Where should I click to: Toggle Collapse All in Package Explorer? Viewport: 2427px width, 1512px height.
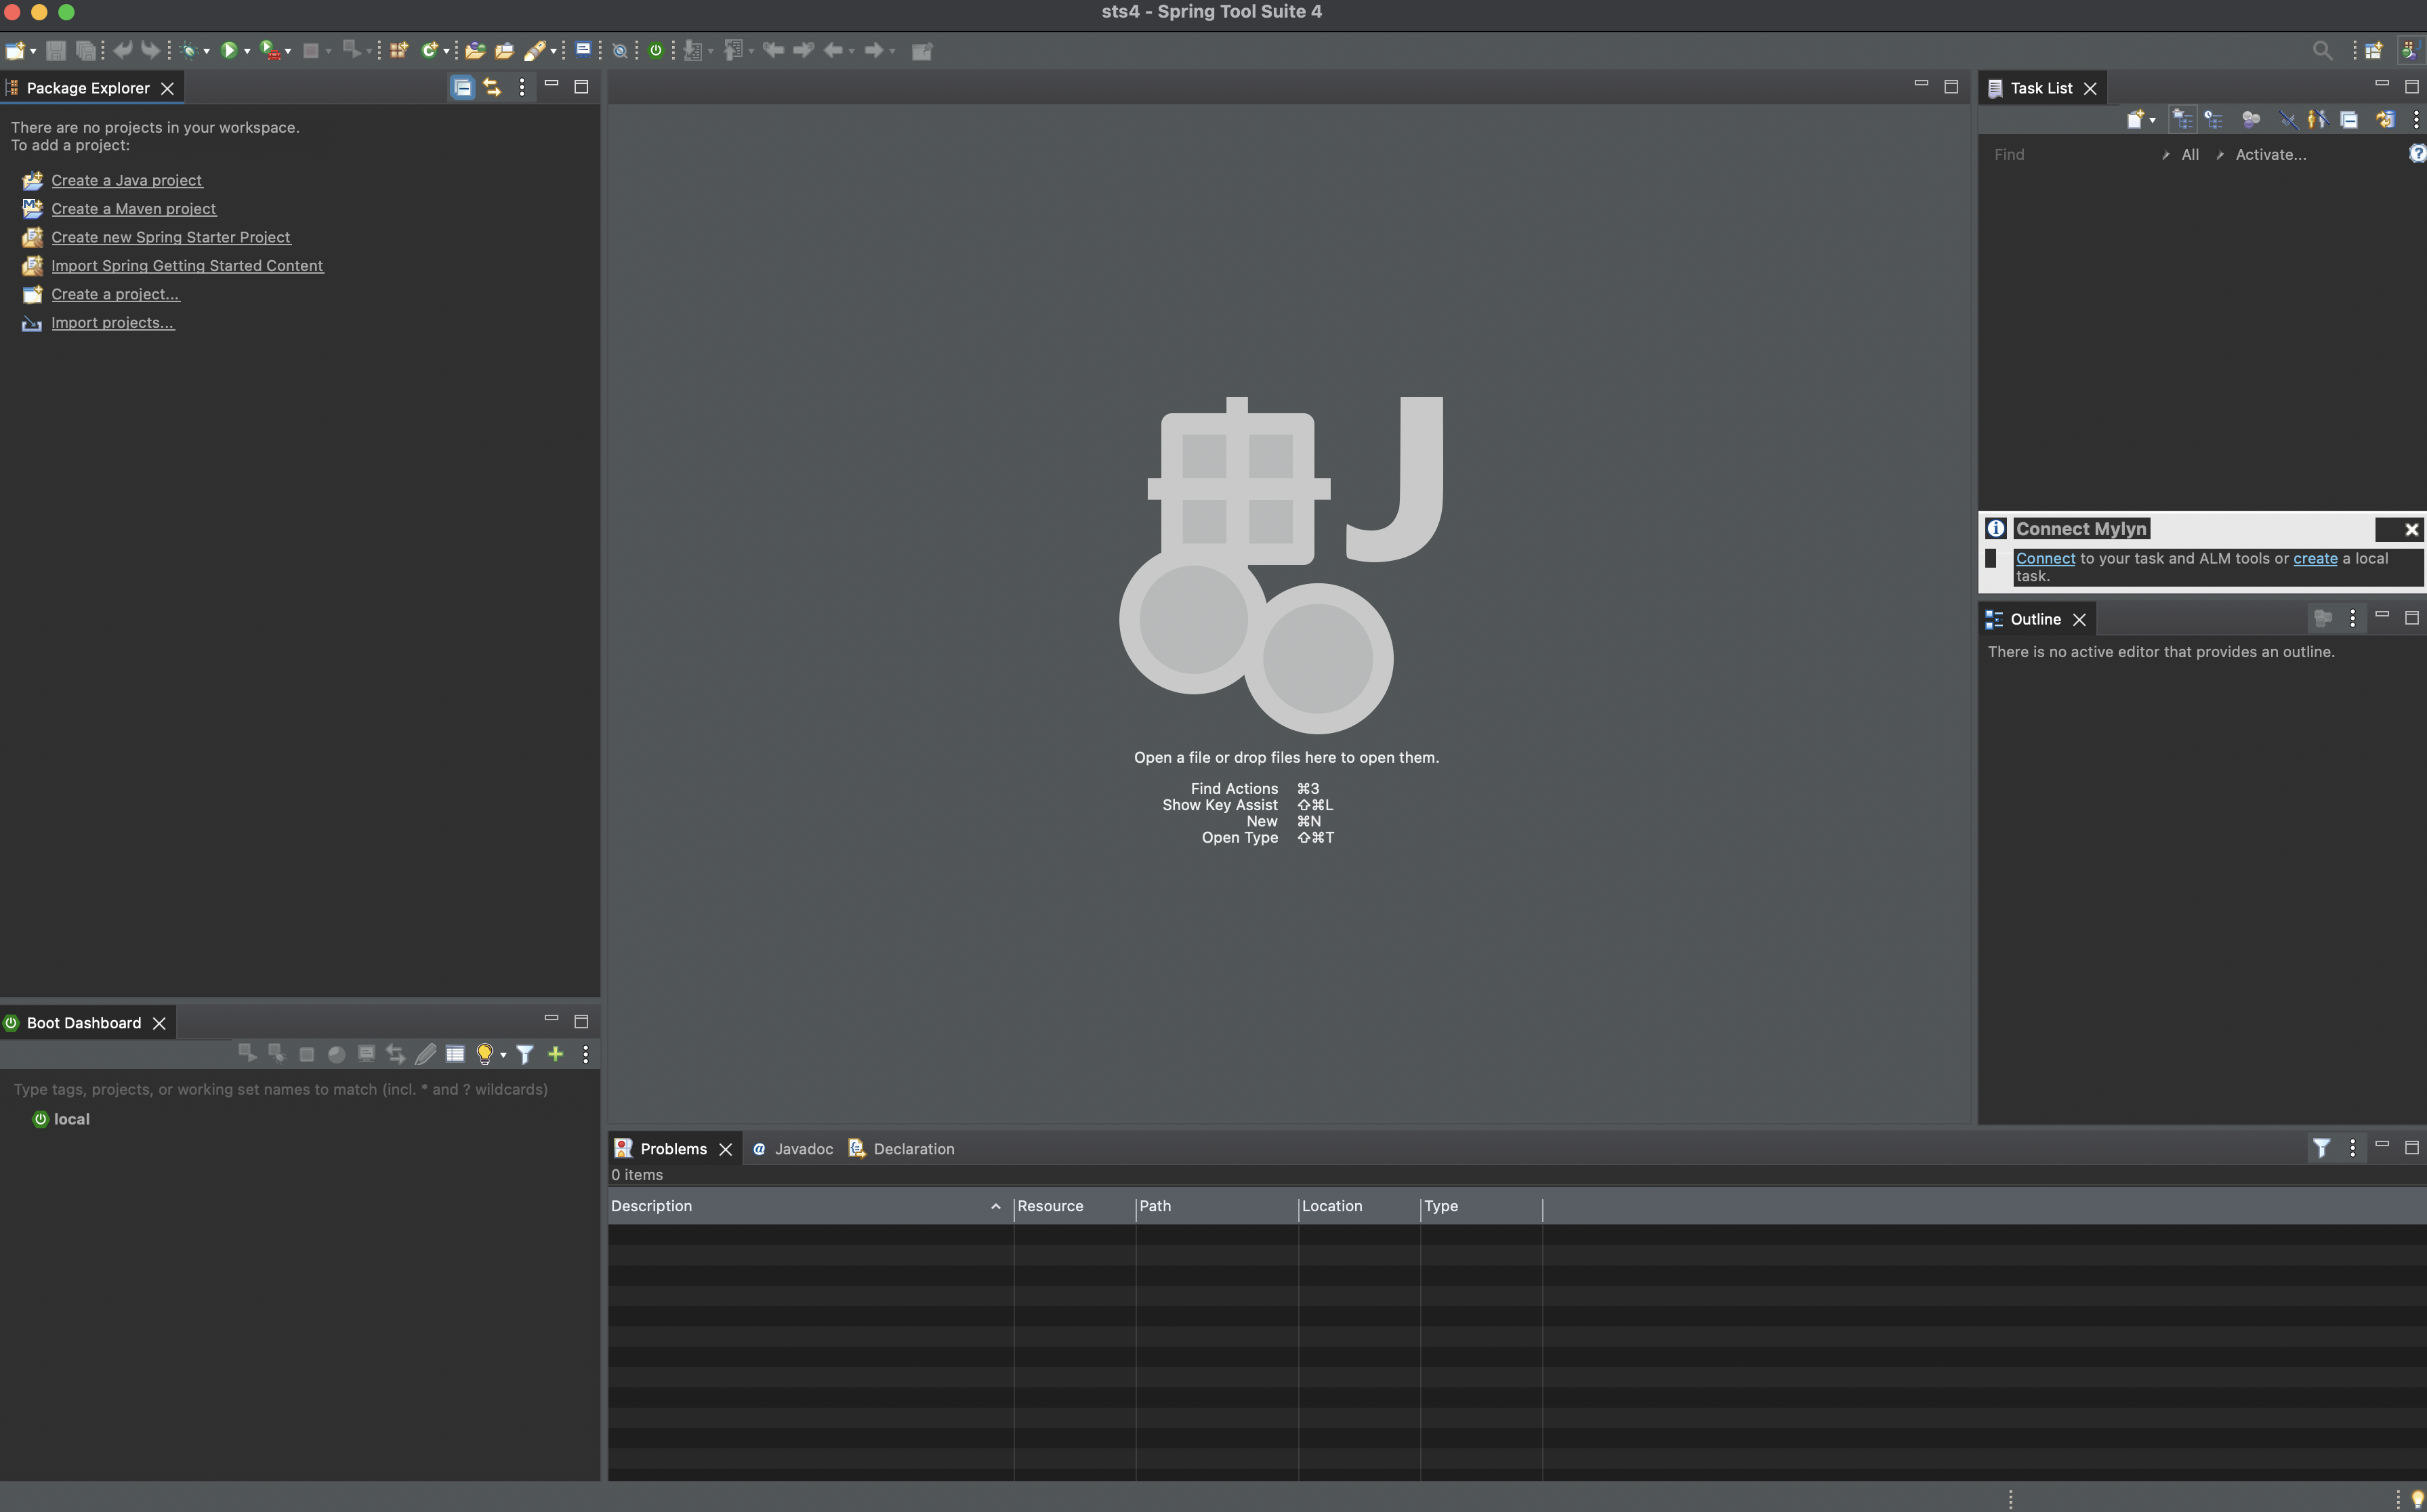point(462,87)
